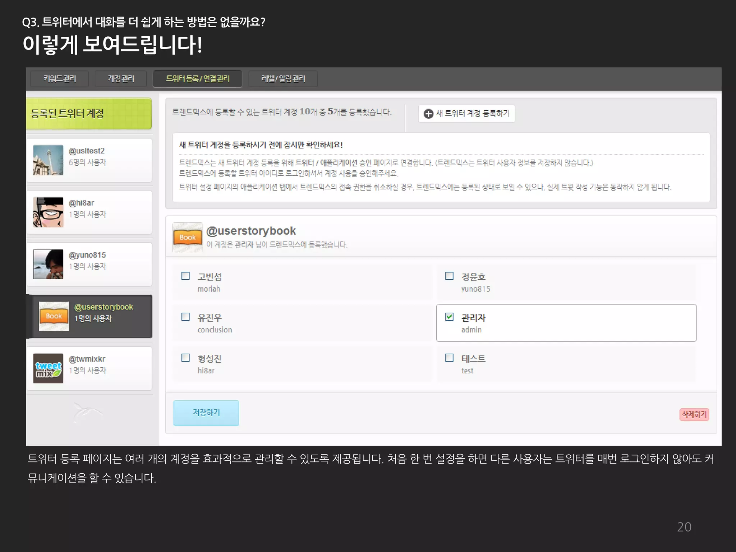Screen dimensions: 736x552
Task: Select the @userstorybook Book icon in sidebar
Action: pos(54,316)
